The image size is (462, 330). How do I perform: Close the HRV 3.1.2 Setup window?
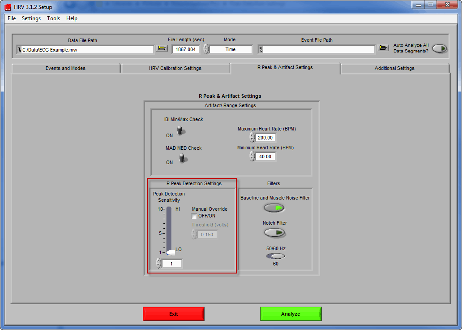point(447,5)
